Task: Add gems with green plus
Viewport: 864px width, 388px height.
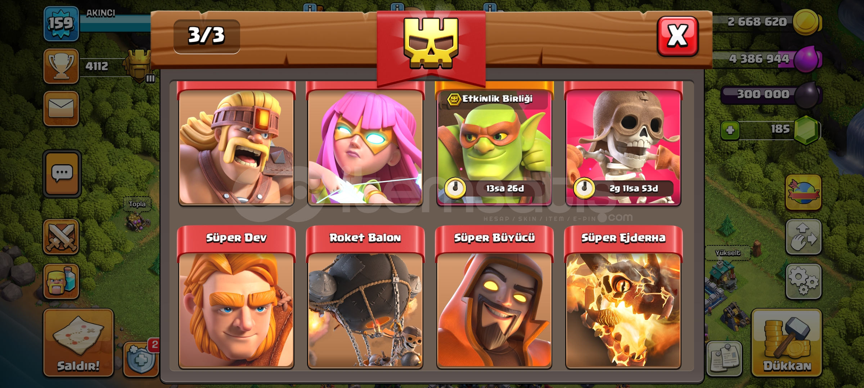Action: tap(730, 130)
